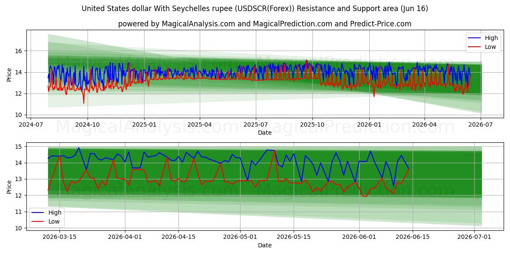Click the '2025-04' x-axis tick label
The width and height of the screenshot is (510, 255).
[x=199, y=125]
